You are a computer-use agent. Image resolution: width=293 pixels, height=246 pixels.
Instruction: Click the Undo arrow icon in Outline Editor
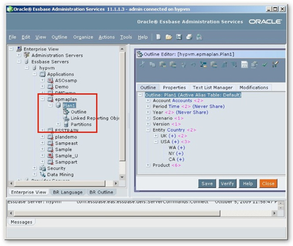(193, 64)
